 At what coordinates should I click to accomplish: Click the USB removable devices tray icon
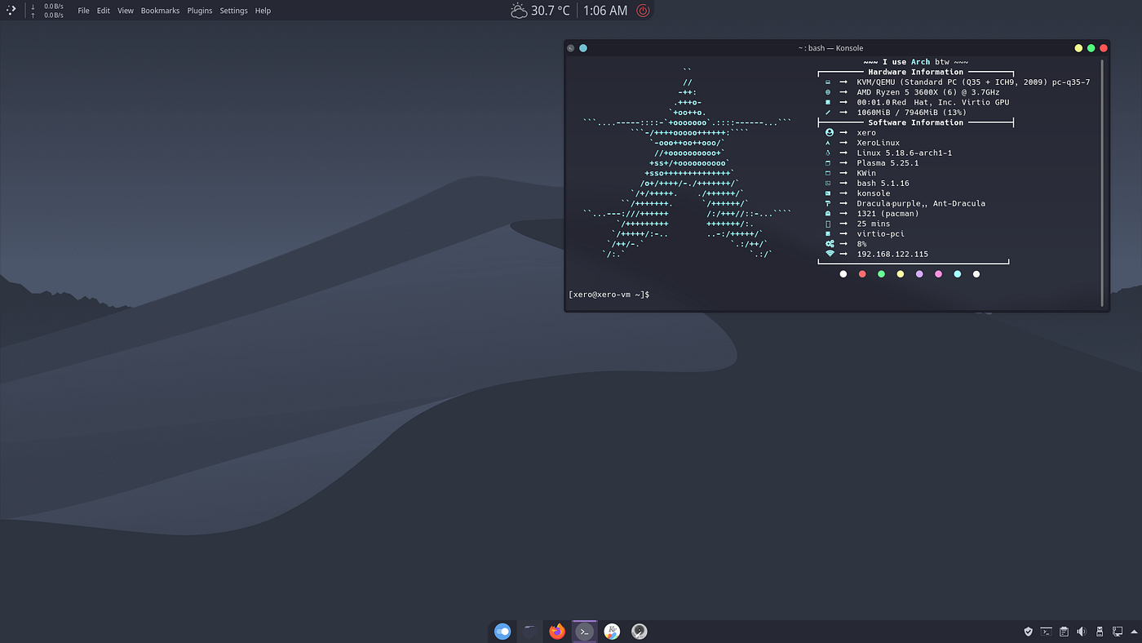1100,632
